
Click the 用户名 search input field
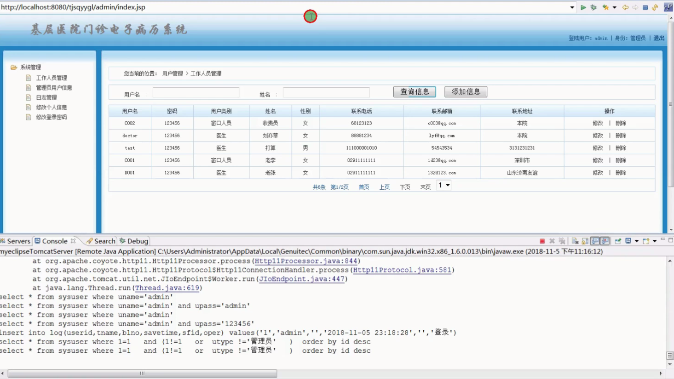coord(196,92)
